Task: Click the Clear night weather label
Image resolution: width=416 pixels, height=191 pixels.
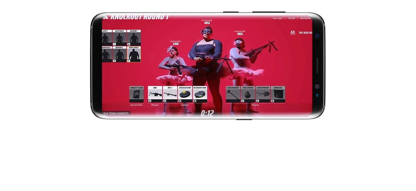Action: pyautogui.click(x=277, y=18)
